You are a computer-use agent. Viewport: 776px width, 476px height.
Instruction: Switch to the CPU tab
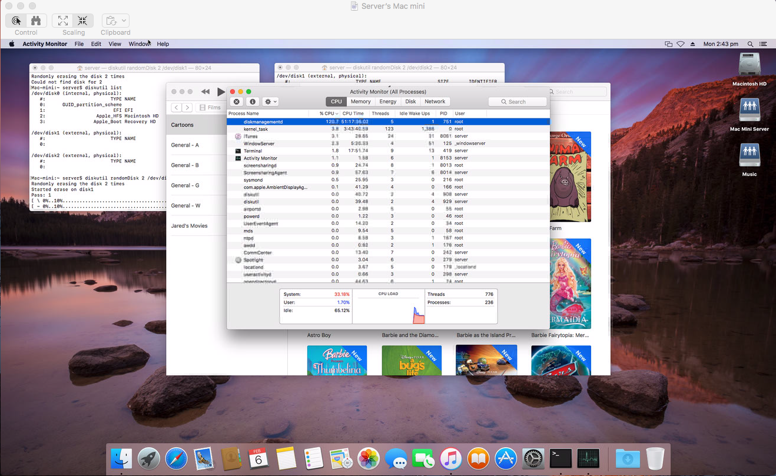point(336,102)
